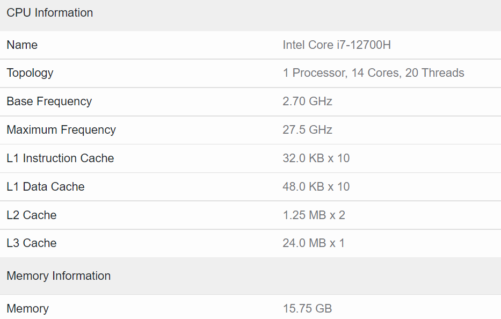Screen dimensions: 501x319
Task: Click the 48.0 KB x 10 value
Action: click(316, 187)
